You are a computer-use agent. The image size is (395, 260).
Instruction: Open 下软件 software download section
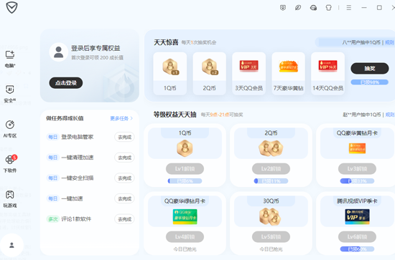(x=10, y=164)
